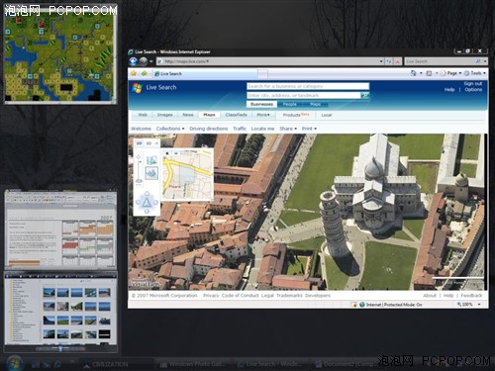Open the 100% zoom level control in status bar

pyautogui.click(x=468, y=305)
